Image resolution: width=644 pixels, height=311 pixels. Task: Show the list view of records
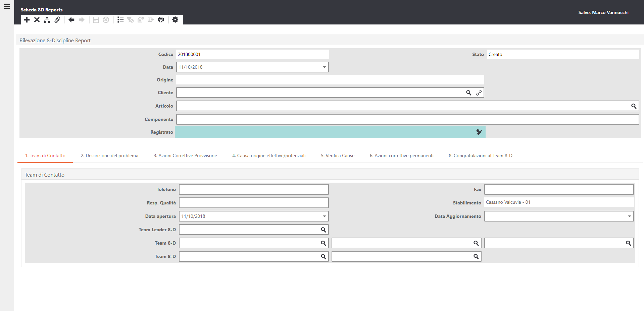pyautogui.click(x=120, y=20)
